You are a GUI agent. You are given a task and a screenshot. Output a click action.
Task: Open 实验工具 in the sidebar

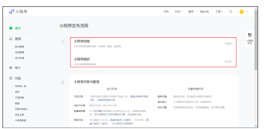point(19,115)
